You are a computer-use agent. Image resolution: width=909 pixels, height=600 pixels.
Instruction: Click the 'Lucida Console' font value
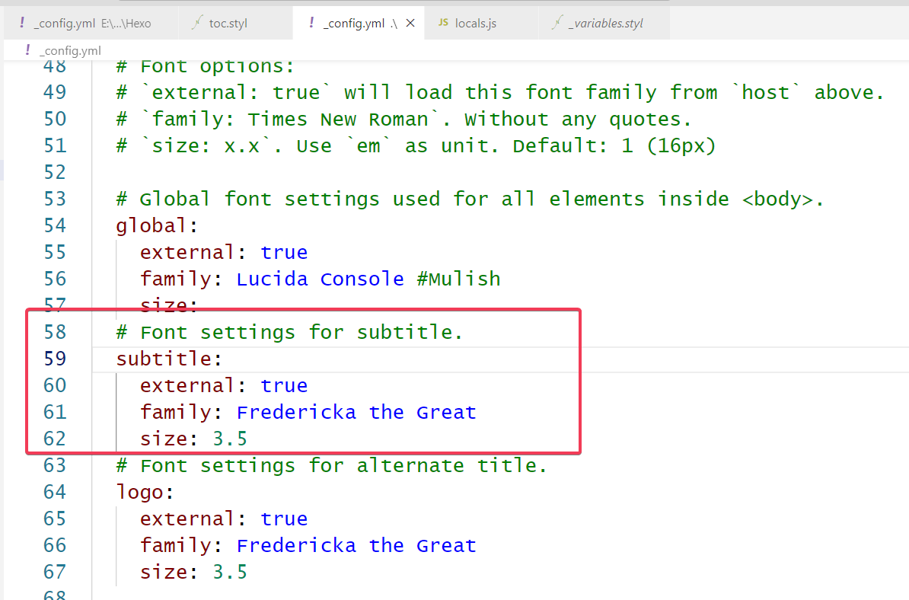pyautogui.click(x=320, y=279)
